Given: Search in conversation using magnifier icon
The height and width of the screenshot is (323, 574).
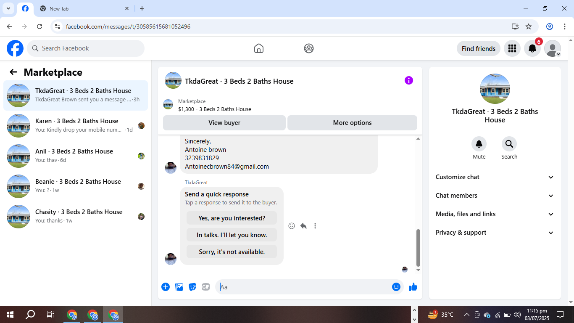Looking at the screenshot, I should point(509,144).
